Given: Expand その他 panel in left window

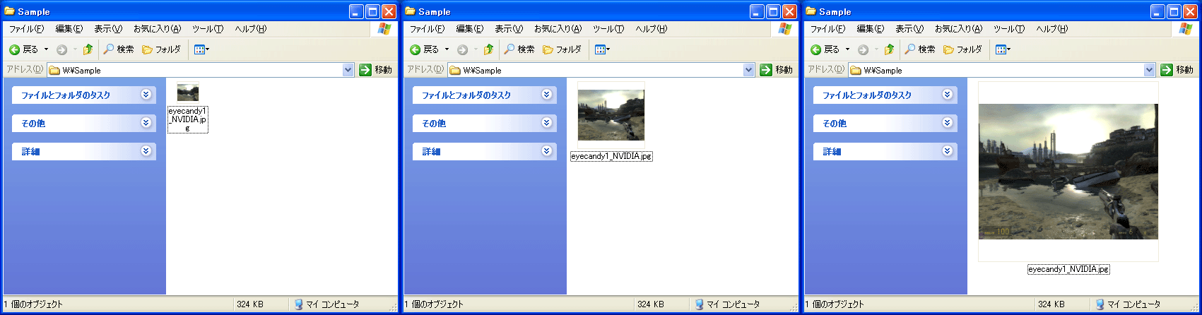Looking at the screenshot, I should pos(146,123).
